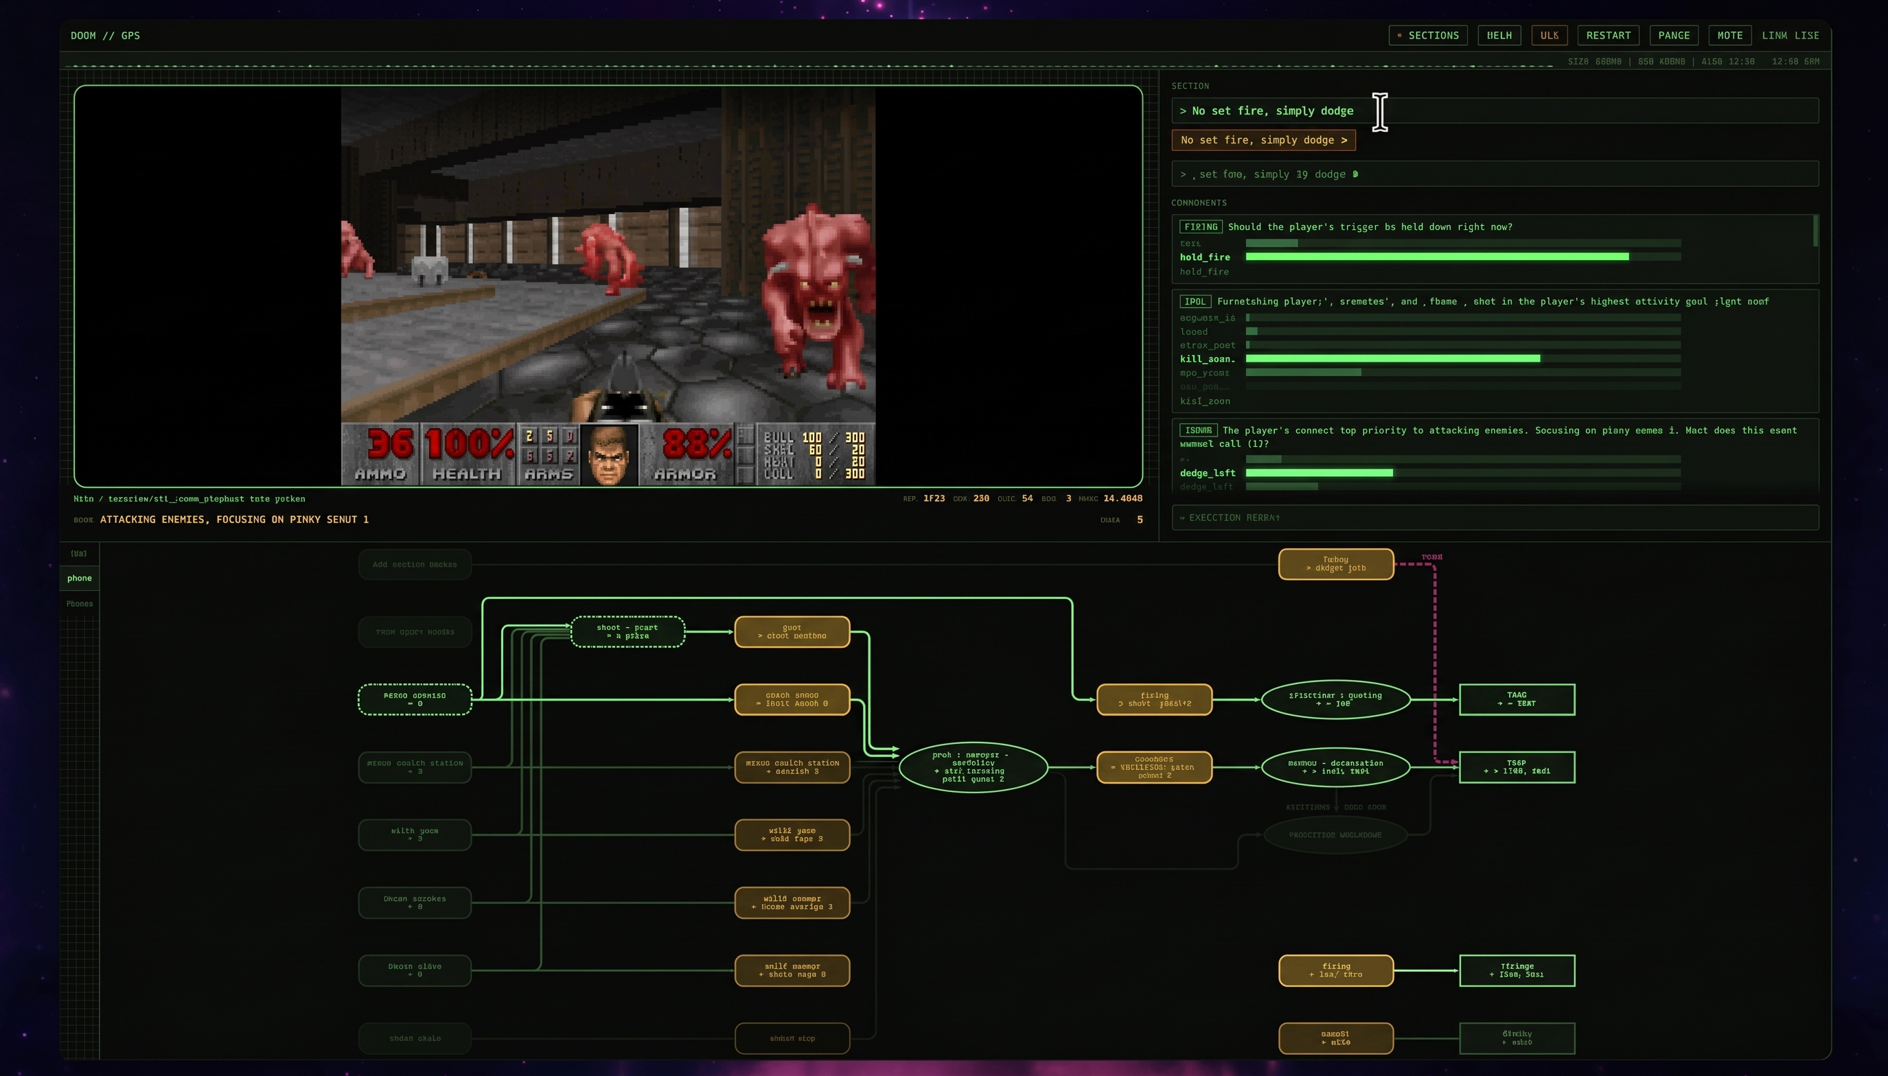Click the 'ATTACKING ENEMIES, FOCUSING ON PINKY' status text

pyautogui.click(x=234, y=519)
